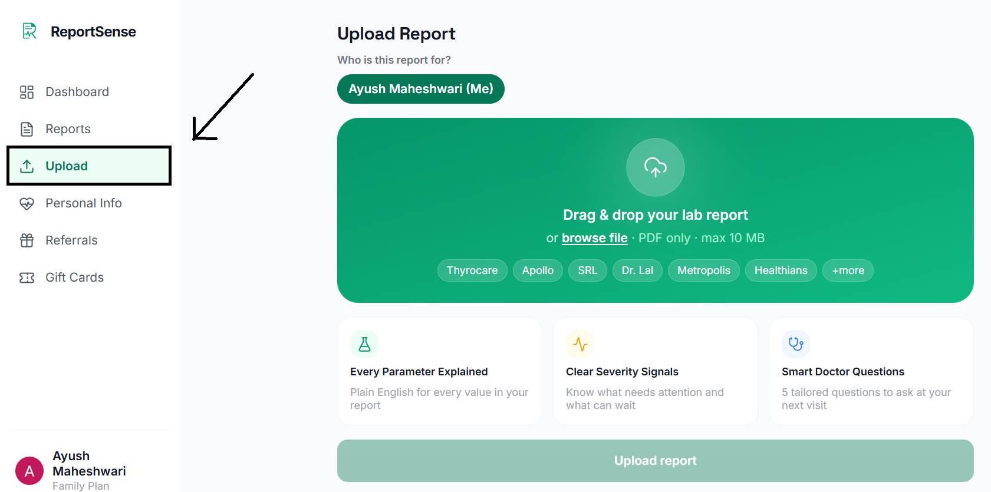This screenshot has width=991, height=492.
Task: Click the Upload arrow icon in sidebar
Action: click(x=27, y=166)
